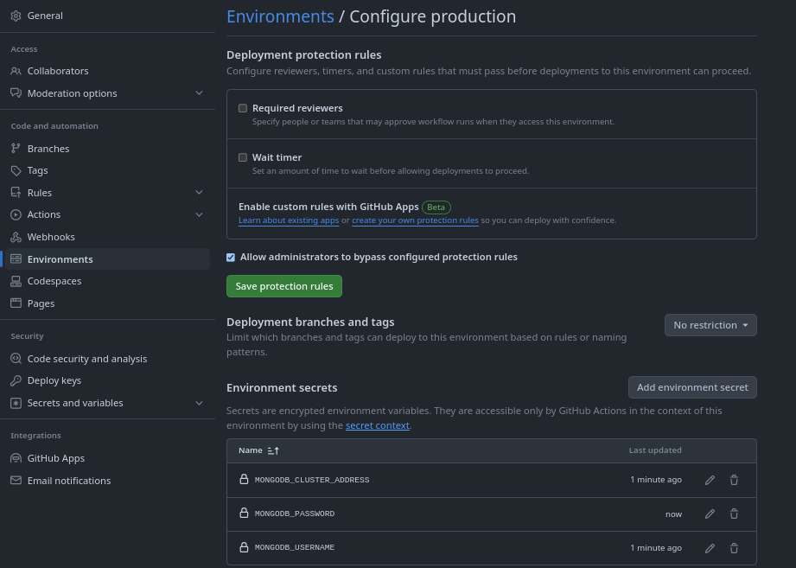The height and width of the screenshot is (568, 796).
Task: Uncheck Allow administrators to bypass protection rules
Action: 231,258
